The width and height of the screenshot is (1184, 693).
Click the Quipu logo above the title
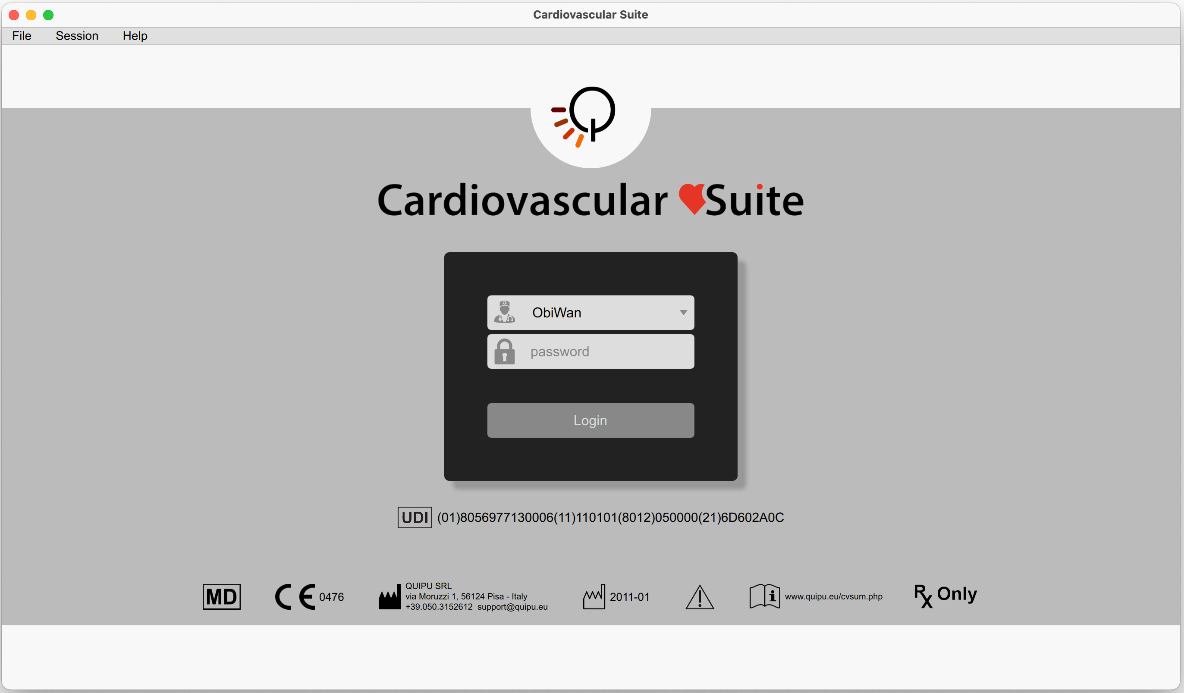[590, 117]
